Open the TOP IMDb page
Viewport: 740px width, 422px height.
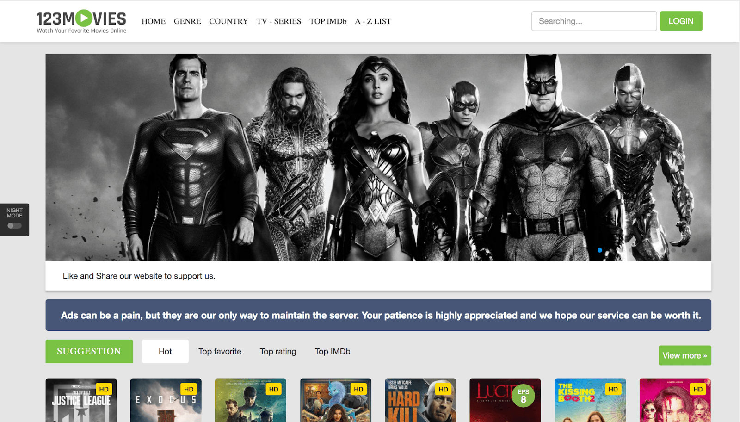[x=328, y=21]
